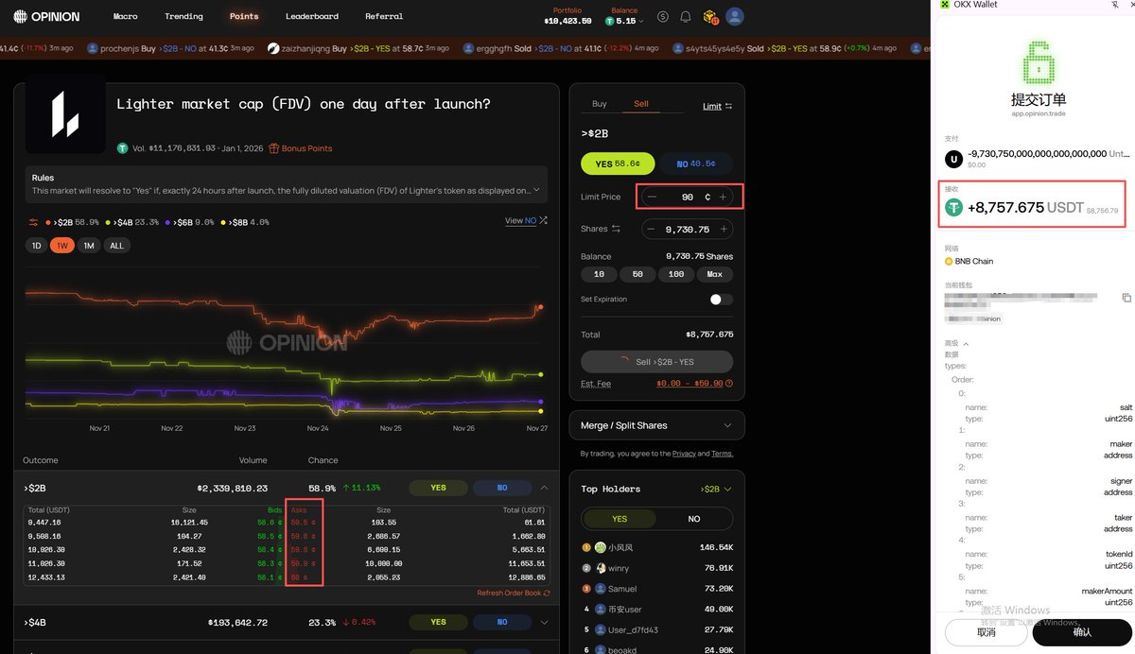The width and height of the screenshot is (1135, 654).
Task: Select the 1W chart range
Action: [62, 246]
